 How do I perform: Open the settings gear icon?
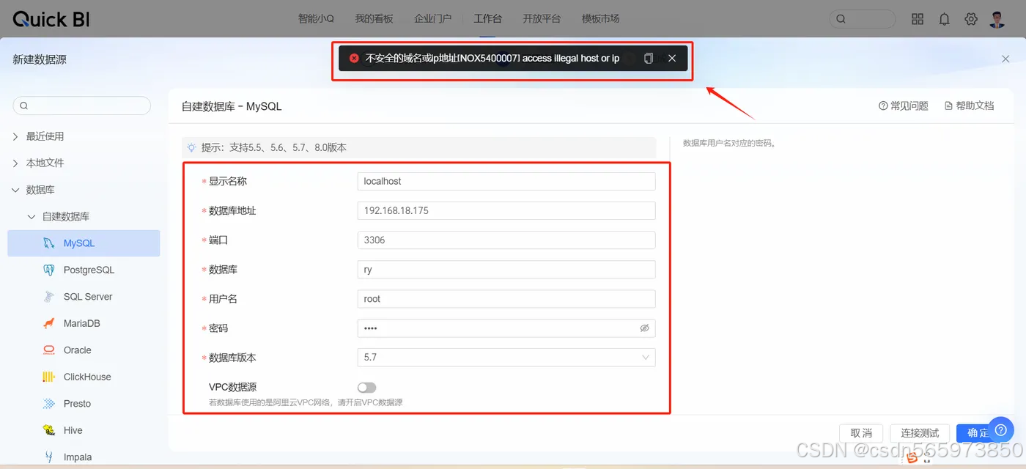[971, 19]
